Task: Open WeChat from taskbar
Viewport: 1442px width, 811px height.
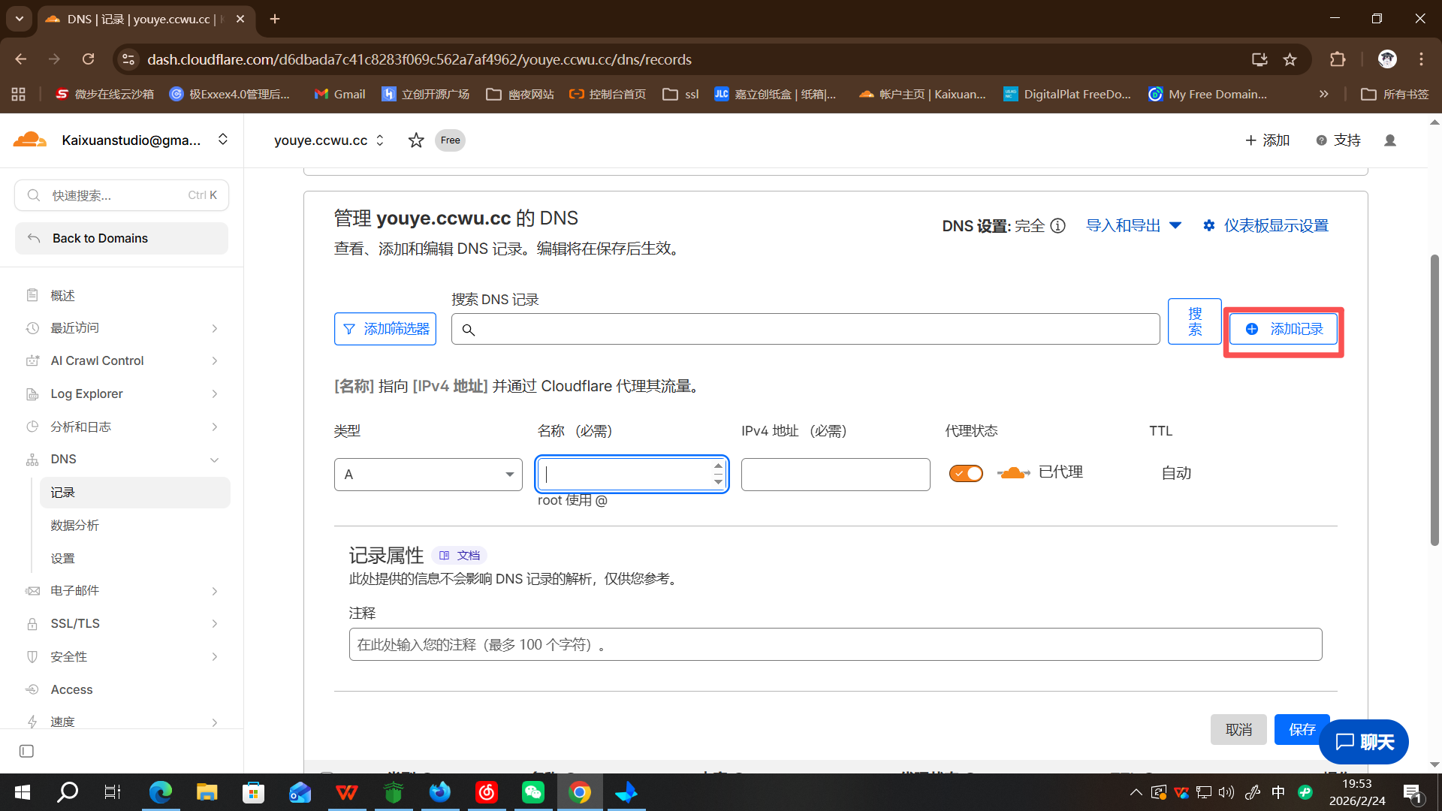Action: click(532, 792)
